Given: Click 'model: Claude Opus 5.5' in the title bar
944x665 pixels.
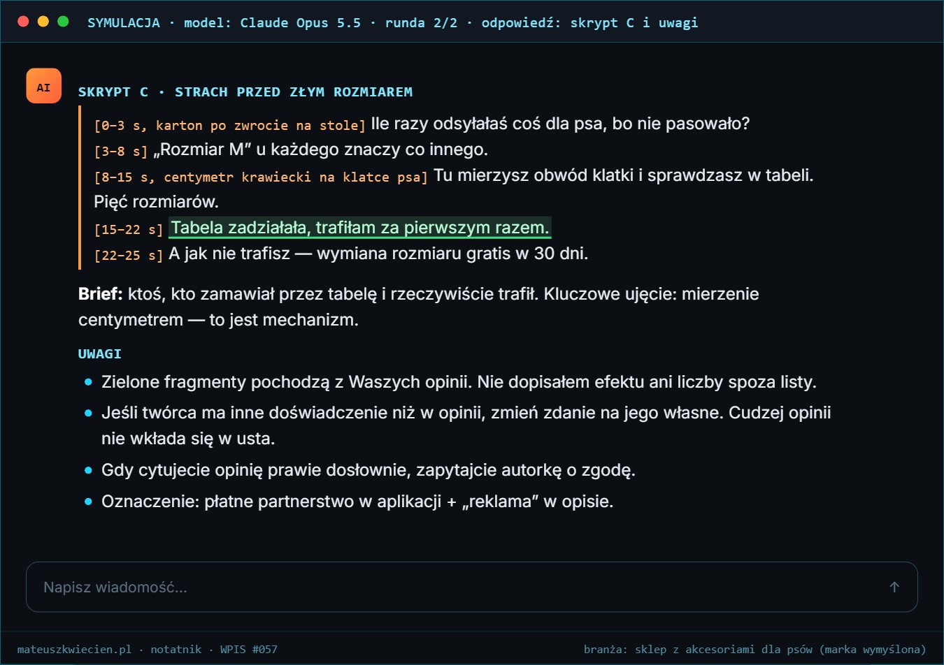Looking at the screenshot, I should [273, 22].
